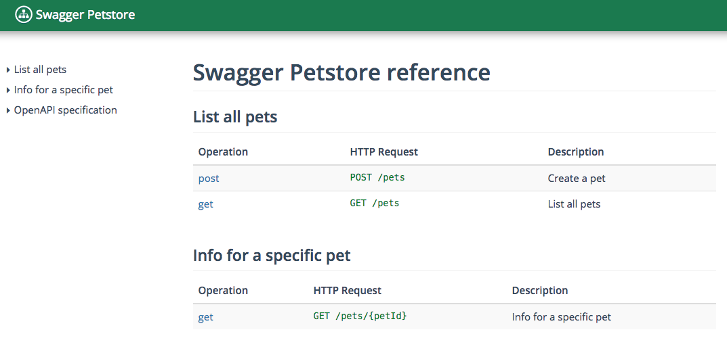Screen dimensions: 727x355
Task: Click the Info for a specific pet heading
Action: coord(272,256)
